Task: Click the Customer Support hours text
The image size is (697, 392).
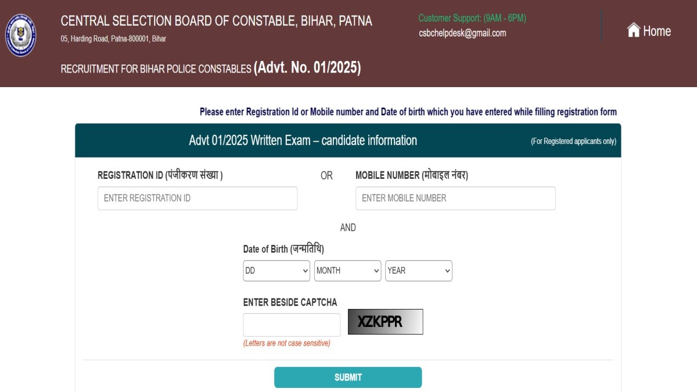Action: pyautogui.click(x=472, y=18)
